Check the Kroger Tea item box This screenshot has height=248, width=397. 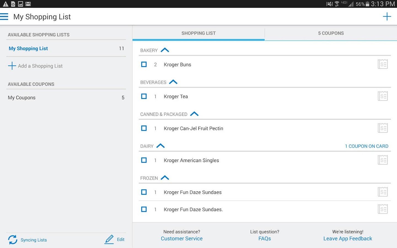pyautogui.click(x=144, y=96)
